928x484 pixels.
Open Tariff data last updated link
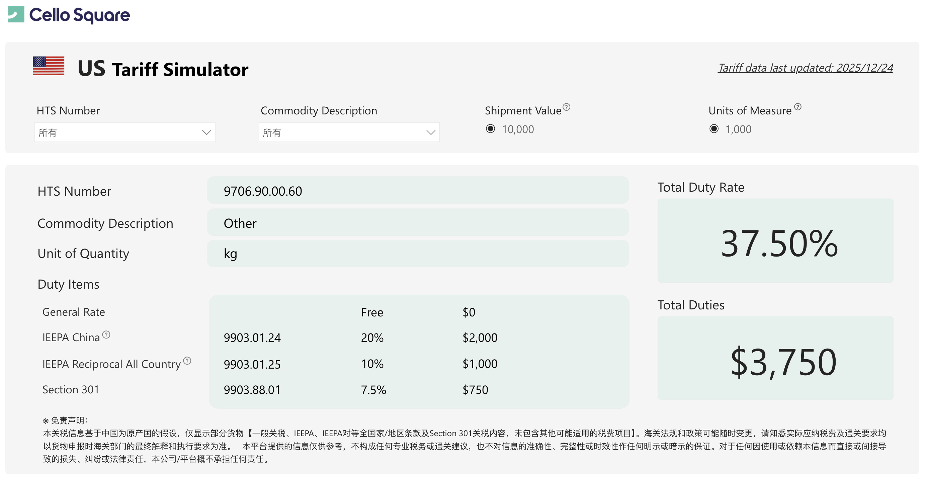tap(805, 68)
